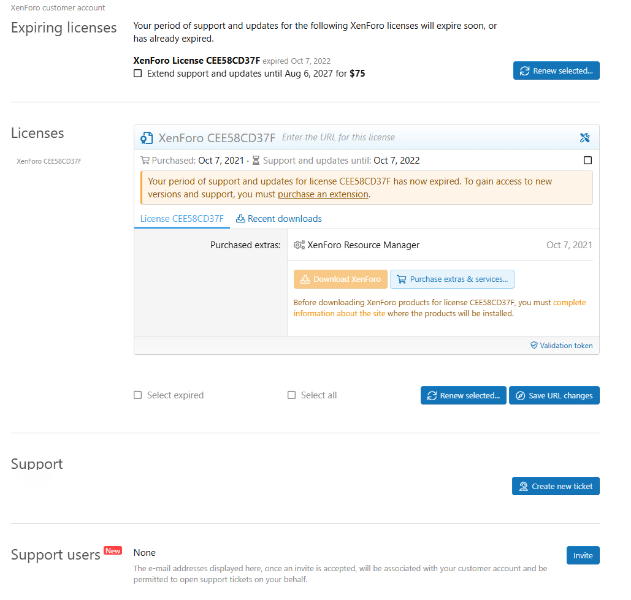Screen dimensions: 631x600
Task: Toggle the checkbox on the license purchase row
Action: pos(587,161)
